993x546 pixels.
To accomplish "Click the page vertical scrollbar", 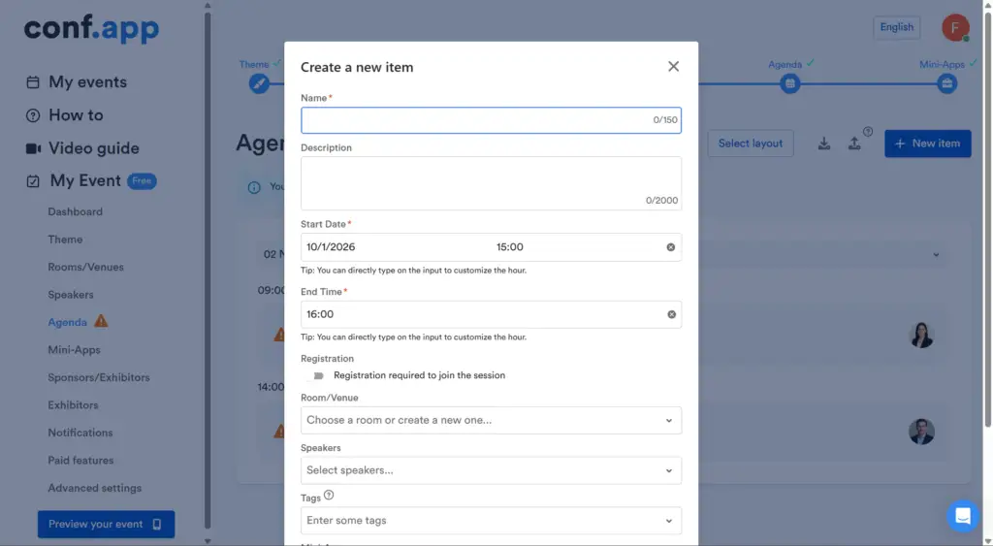I will coord(987,218).
